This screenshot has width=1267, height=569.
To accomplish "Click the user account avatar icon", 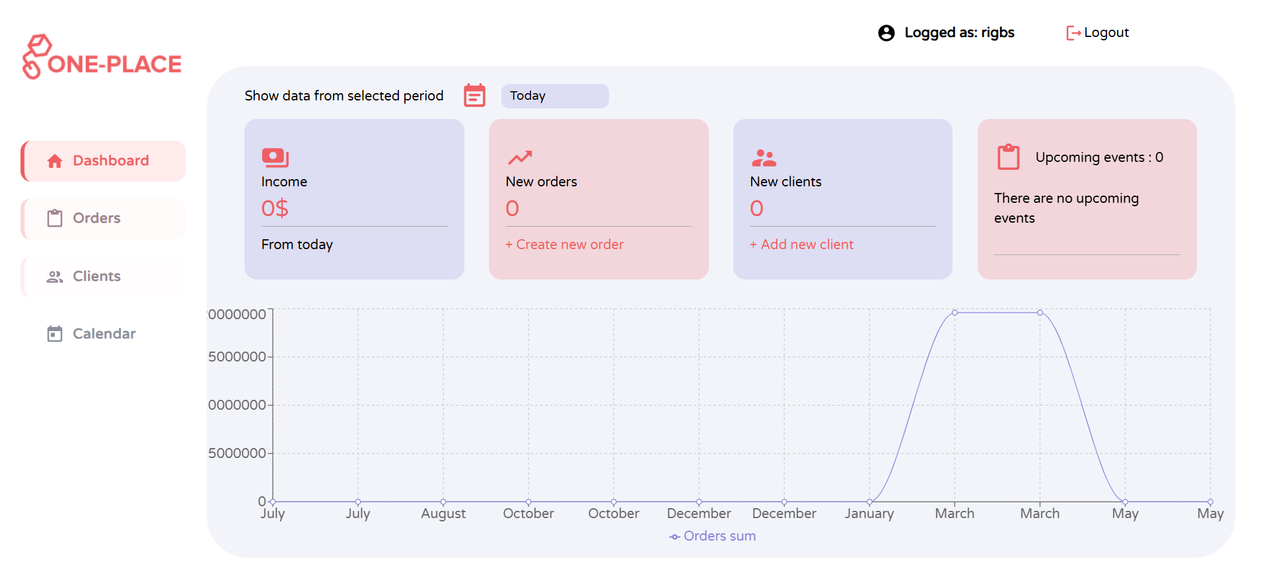I will [886, 33].
